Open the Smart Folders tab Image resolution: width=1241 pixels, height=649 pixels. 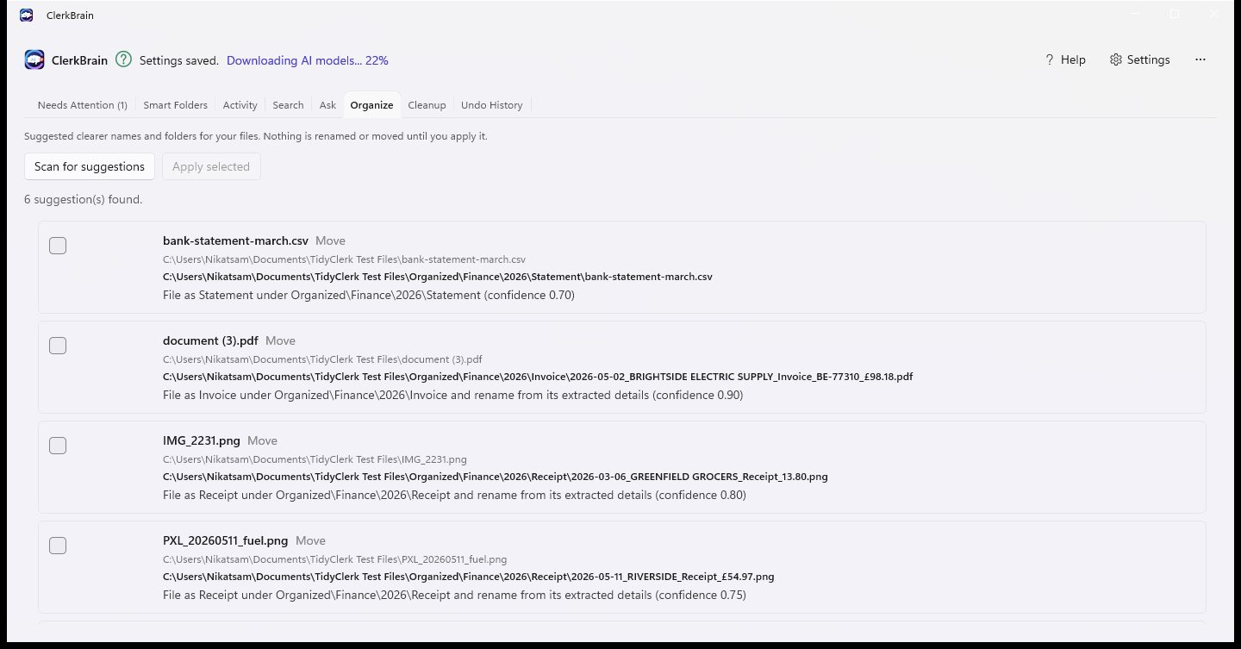pyautogui.click(x=176, y=105)
